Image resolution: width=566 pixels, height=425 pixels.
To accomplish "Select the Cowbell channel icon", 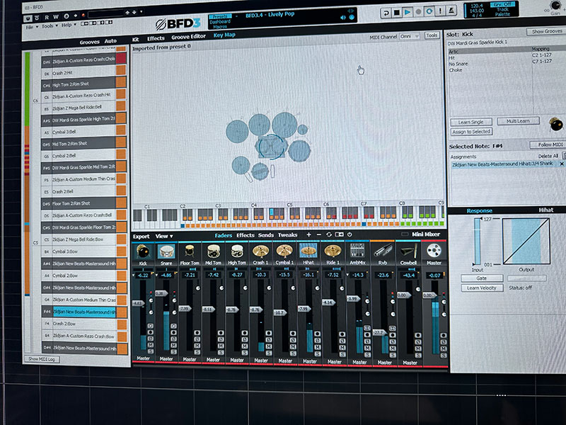I will point(408,250).
